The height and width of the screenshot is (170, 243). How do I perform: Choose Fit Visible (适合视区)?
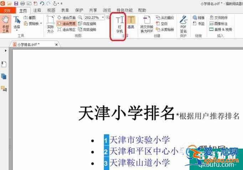coord(66,30)
